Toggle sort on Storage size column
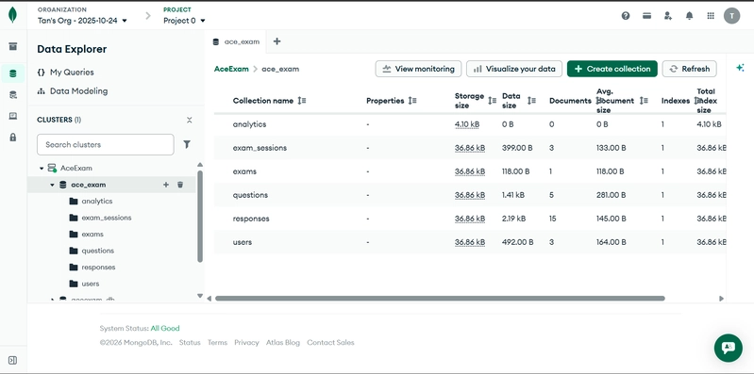 click(492, 101)
